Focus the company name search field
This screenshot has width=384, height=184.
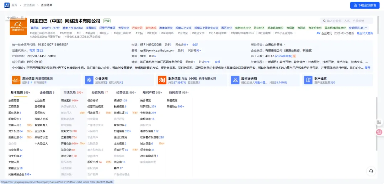347,21
